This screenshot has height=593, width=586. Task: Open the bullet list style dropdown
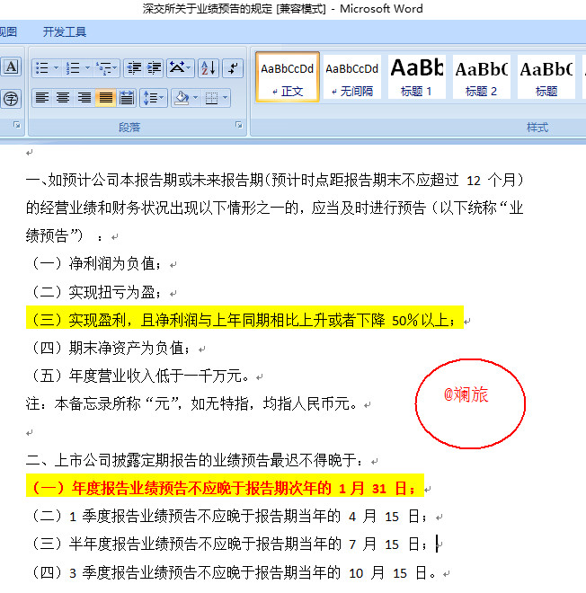(56, 68)
